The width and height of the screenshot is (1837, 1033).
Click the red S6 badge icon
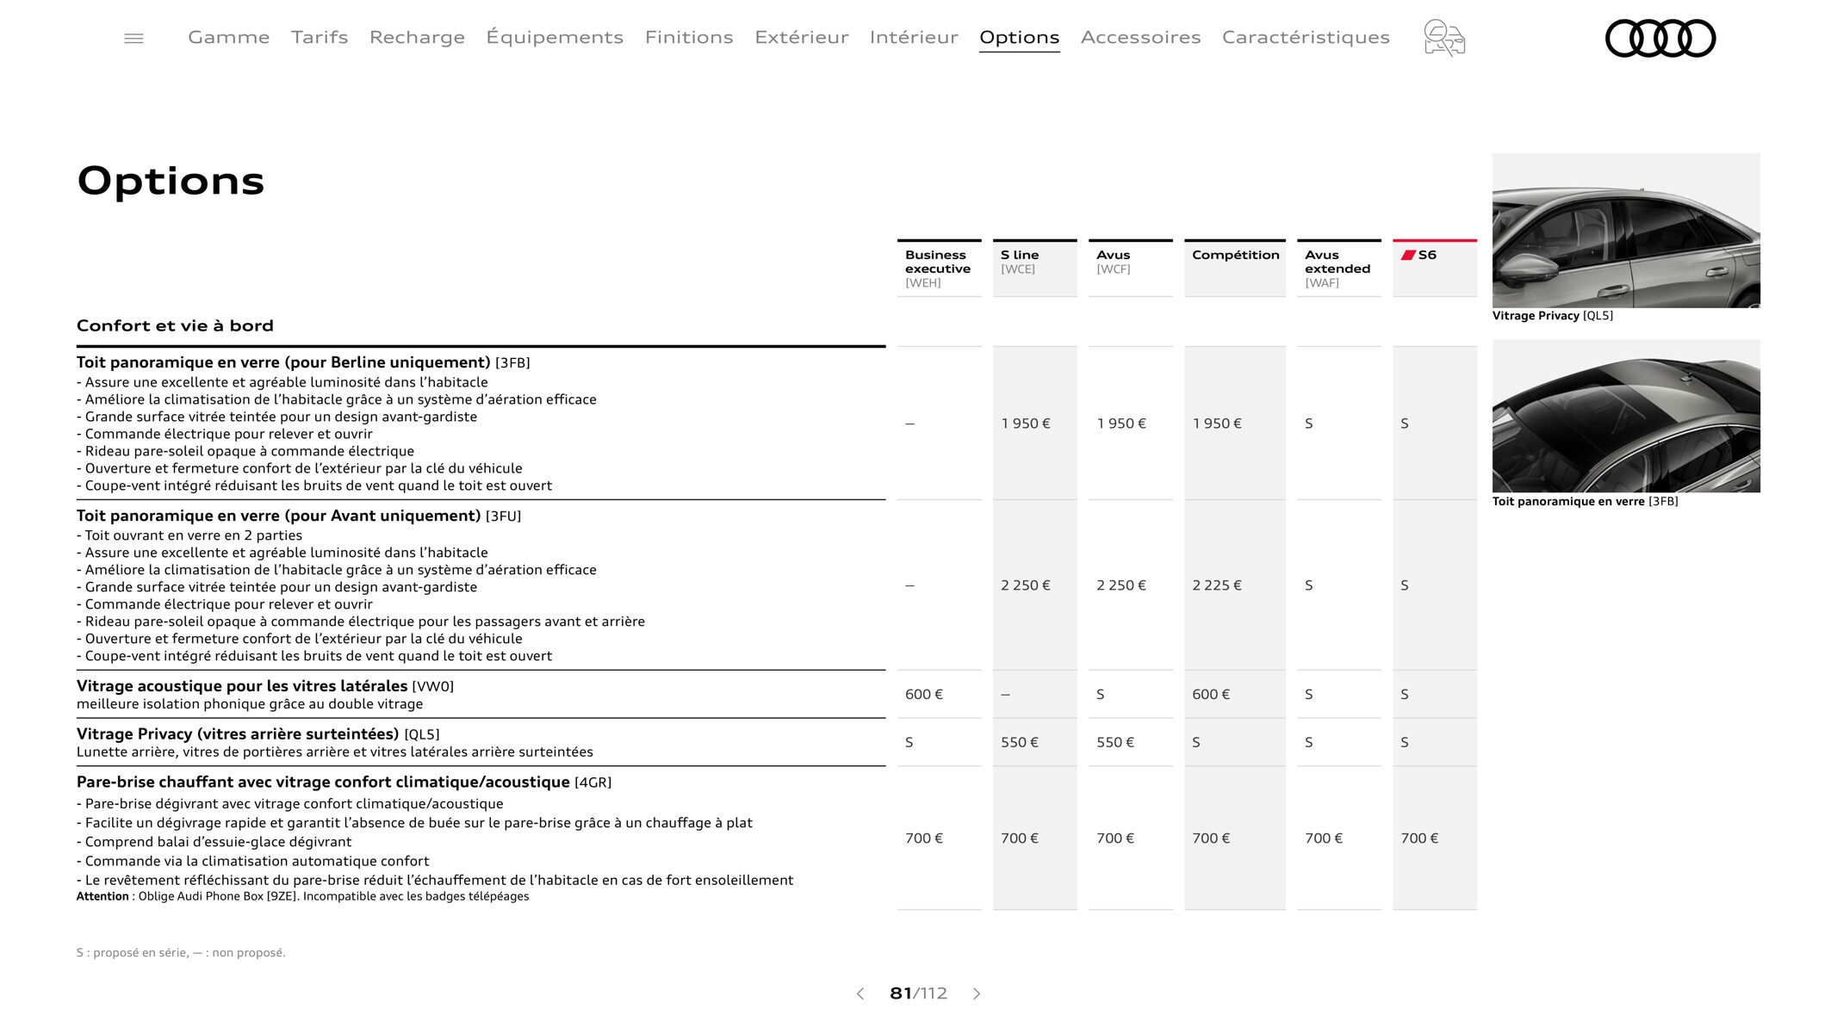[x=1408, y=255]
